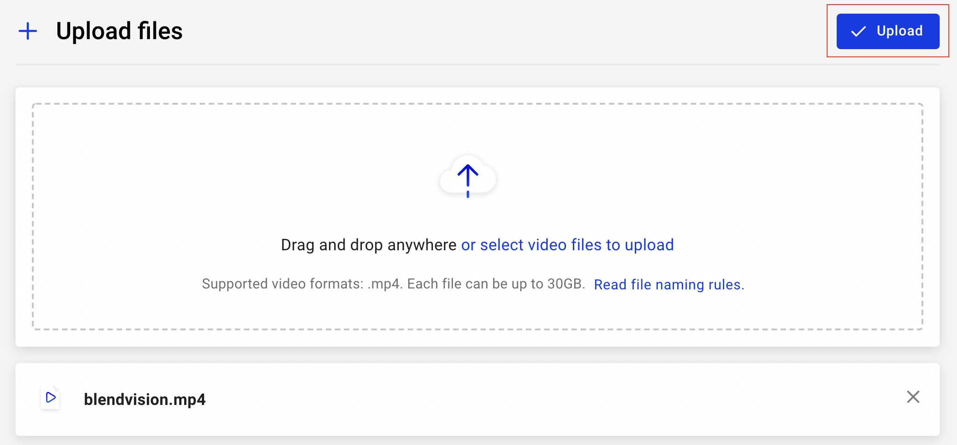
Task: Click the checkmark icon in Upload button
Action: coord(858,31)
